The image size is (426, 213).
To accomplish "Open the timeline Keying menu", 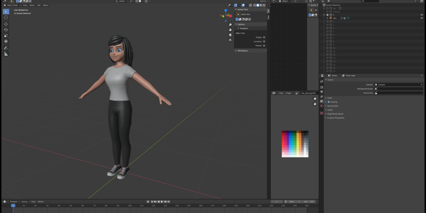I will click(x=25, y=202).
